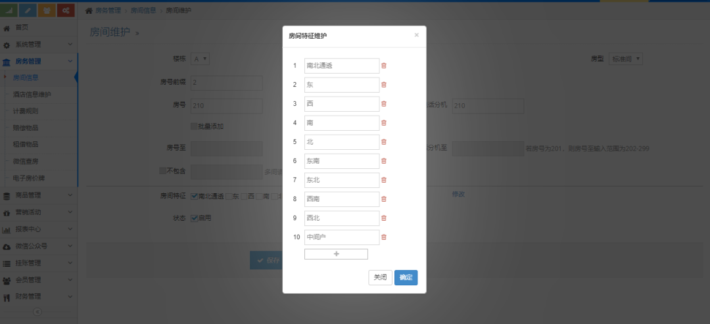Click the 会员管理 group icon
Screen dimensions: 710x324
[x=7, y=281]
